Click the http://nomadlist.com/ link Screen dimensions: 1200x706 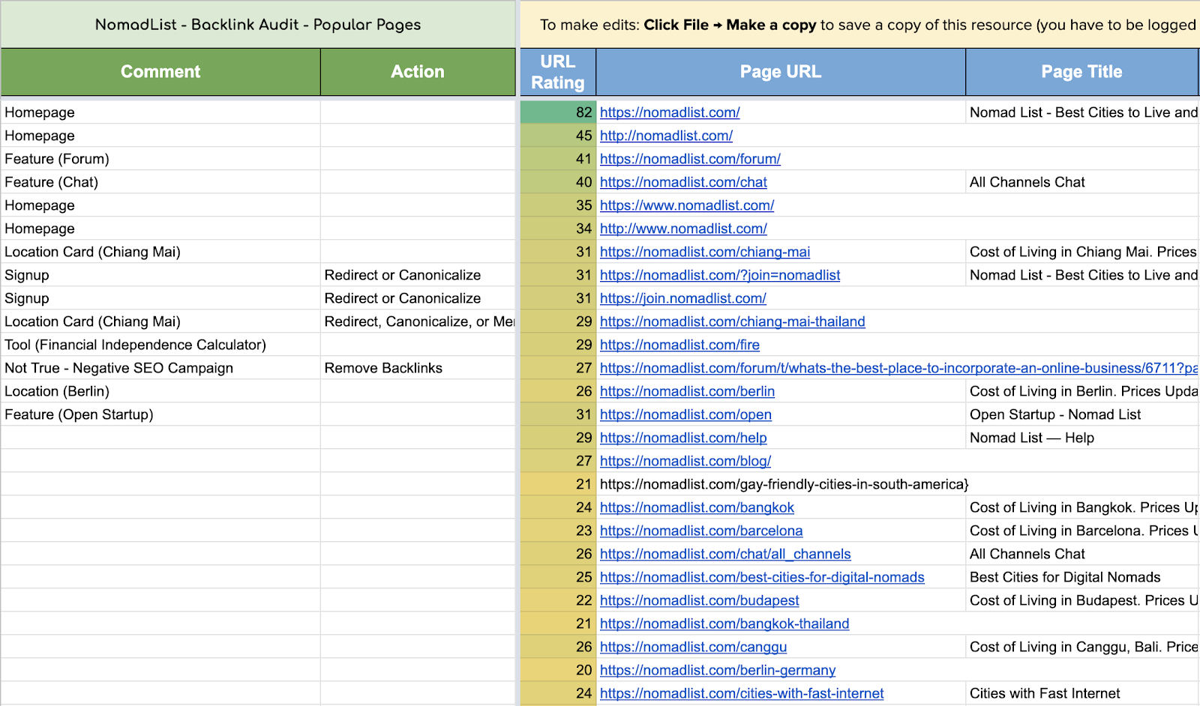(666, 136)
